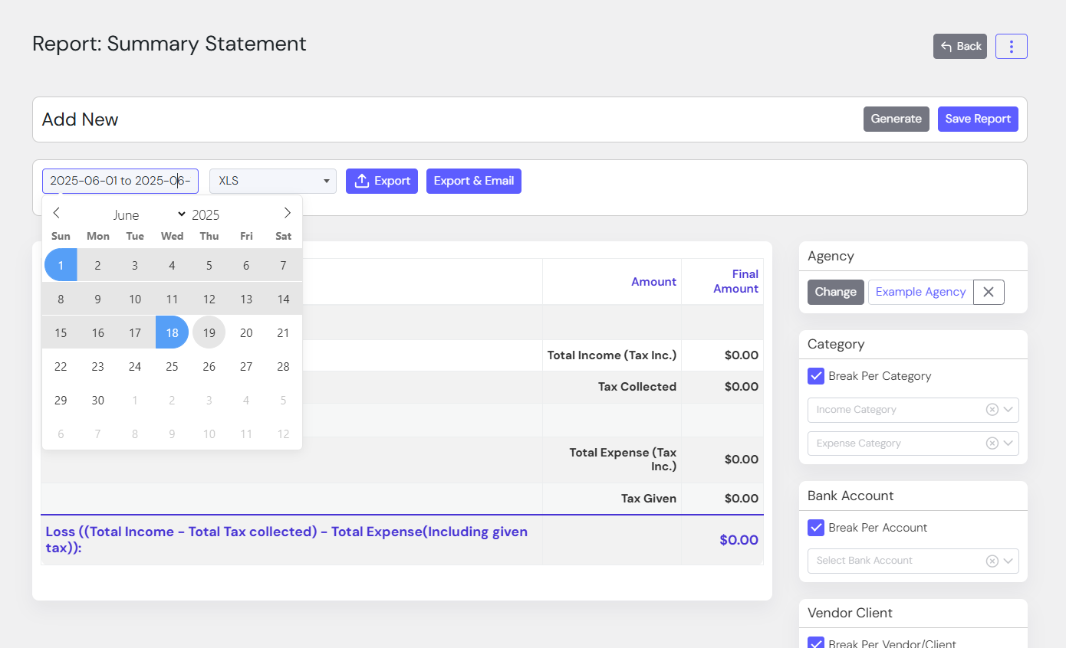
Task: Clear the Income Category selection icon
Action: point(992,410)
